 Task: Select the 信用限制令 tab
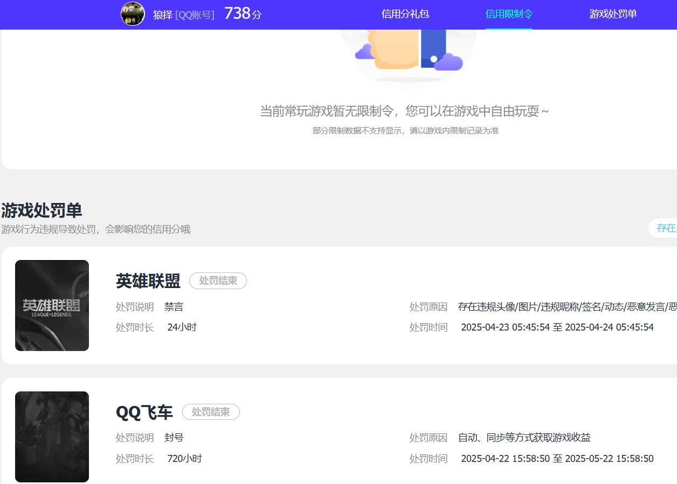(508, 15)
